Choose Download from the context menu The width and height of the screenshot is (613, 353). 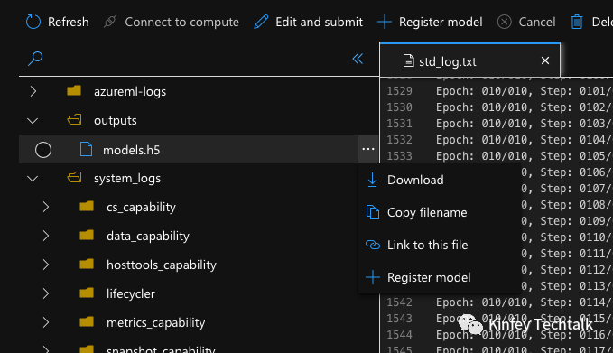[440, 180]
